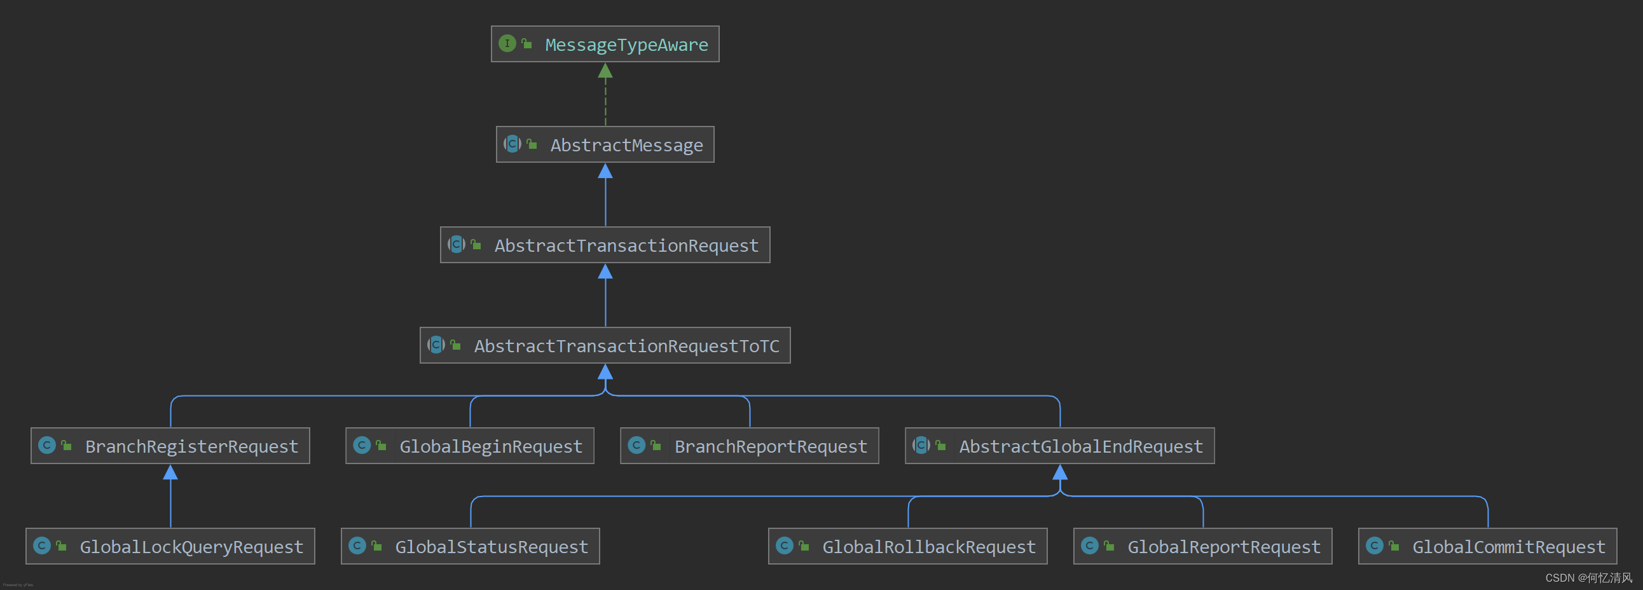The width and height of the screenshot is (1643, 590).
Task: Select the BranchReportRequest node label
Action: pos(771,446)
